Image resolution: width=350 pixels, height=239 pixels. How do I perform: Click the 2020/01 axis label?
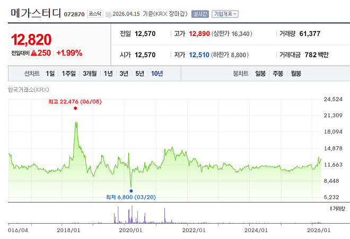click(130, 230)
